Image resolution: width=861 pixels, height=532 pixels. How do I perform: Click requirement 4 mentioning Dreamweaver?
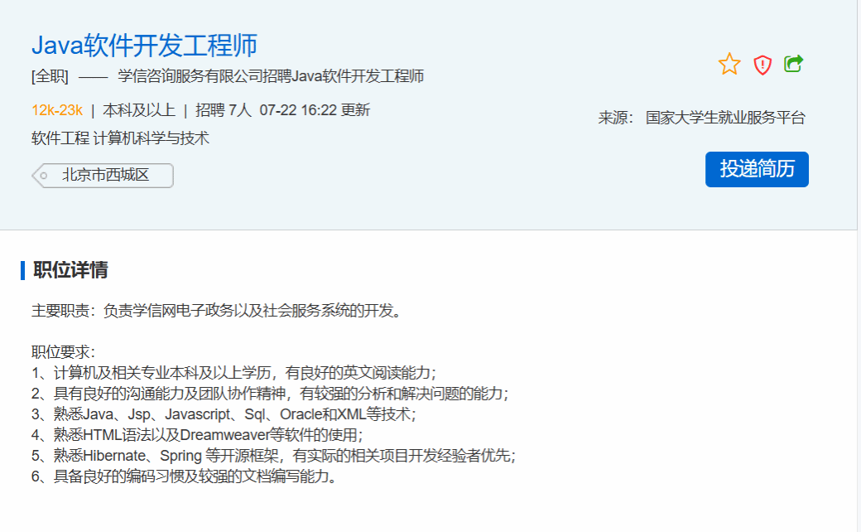tap(197, 434)
